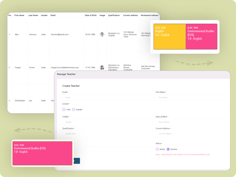Click the First Name input field
This screenshot has width=236, height=177.
pyautogui.click(x=192, y=97)
